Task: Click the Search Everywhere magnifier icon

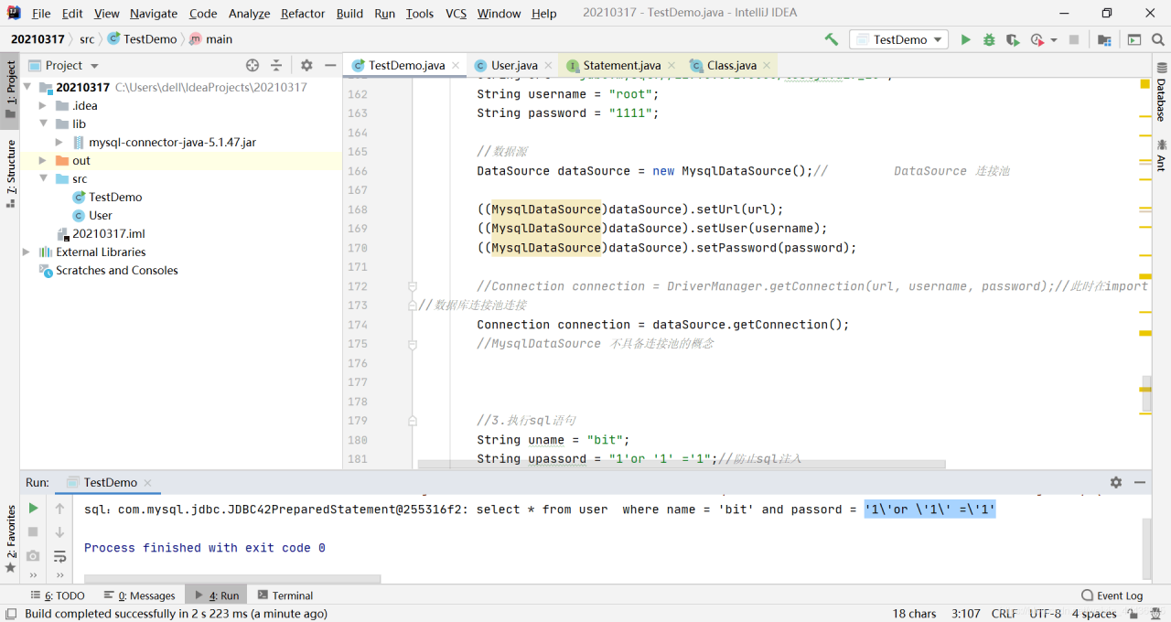Action: tap(1158, 39)
